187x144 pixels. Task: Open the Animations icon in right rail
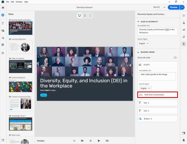(x=184, y=30)
